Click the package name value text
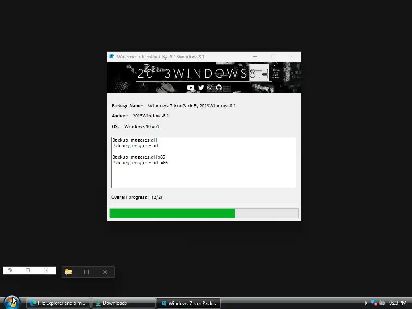412x309 pixels. pos(192,106)
